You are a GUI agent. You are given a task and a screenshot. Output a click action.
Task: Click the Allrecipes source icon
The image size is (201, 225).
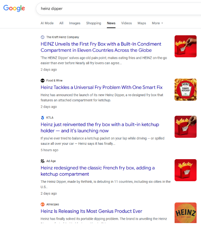(x=43, y=204)
